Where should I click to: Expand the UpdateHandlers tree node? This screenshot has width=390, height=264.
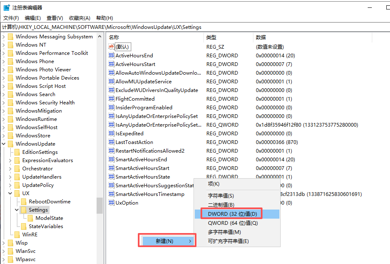point(10,177)
